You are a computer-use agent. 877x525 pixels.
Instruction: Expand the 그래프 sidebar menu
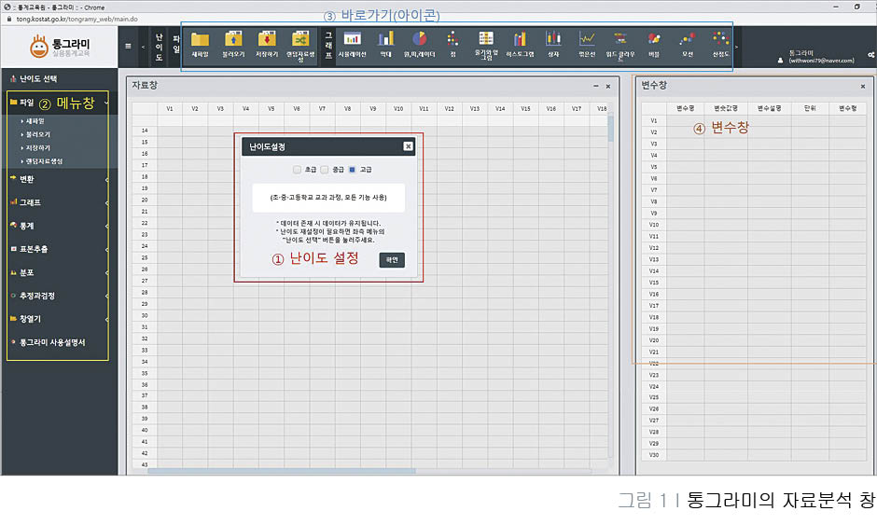pos(59,202)
